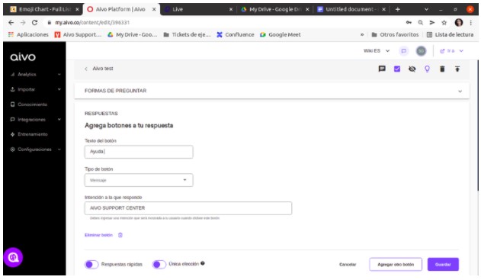Click the Texto del botón input field
The height and width of the screenshot is (280, 481).
coord(139,152)
